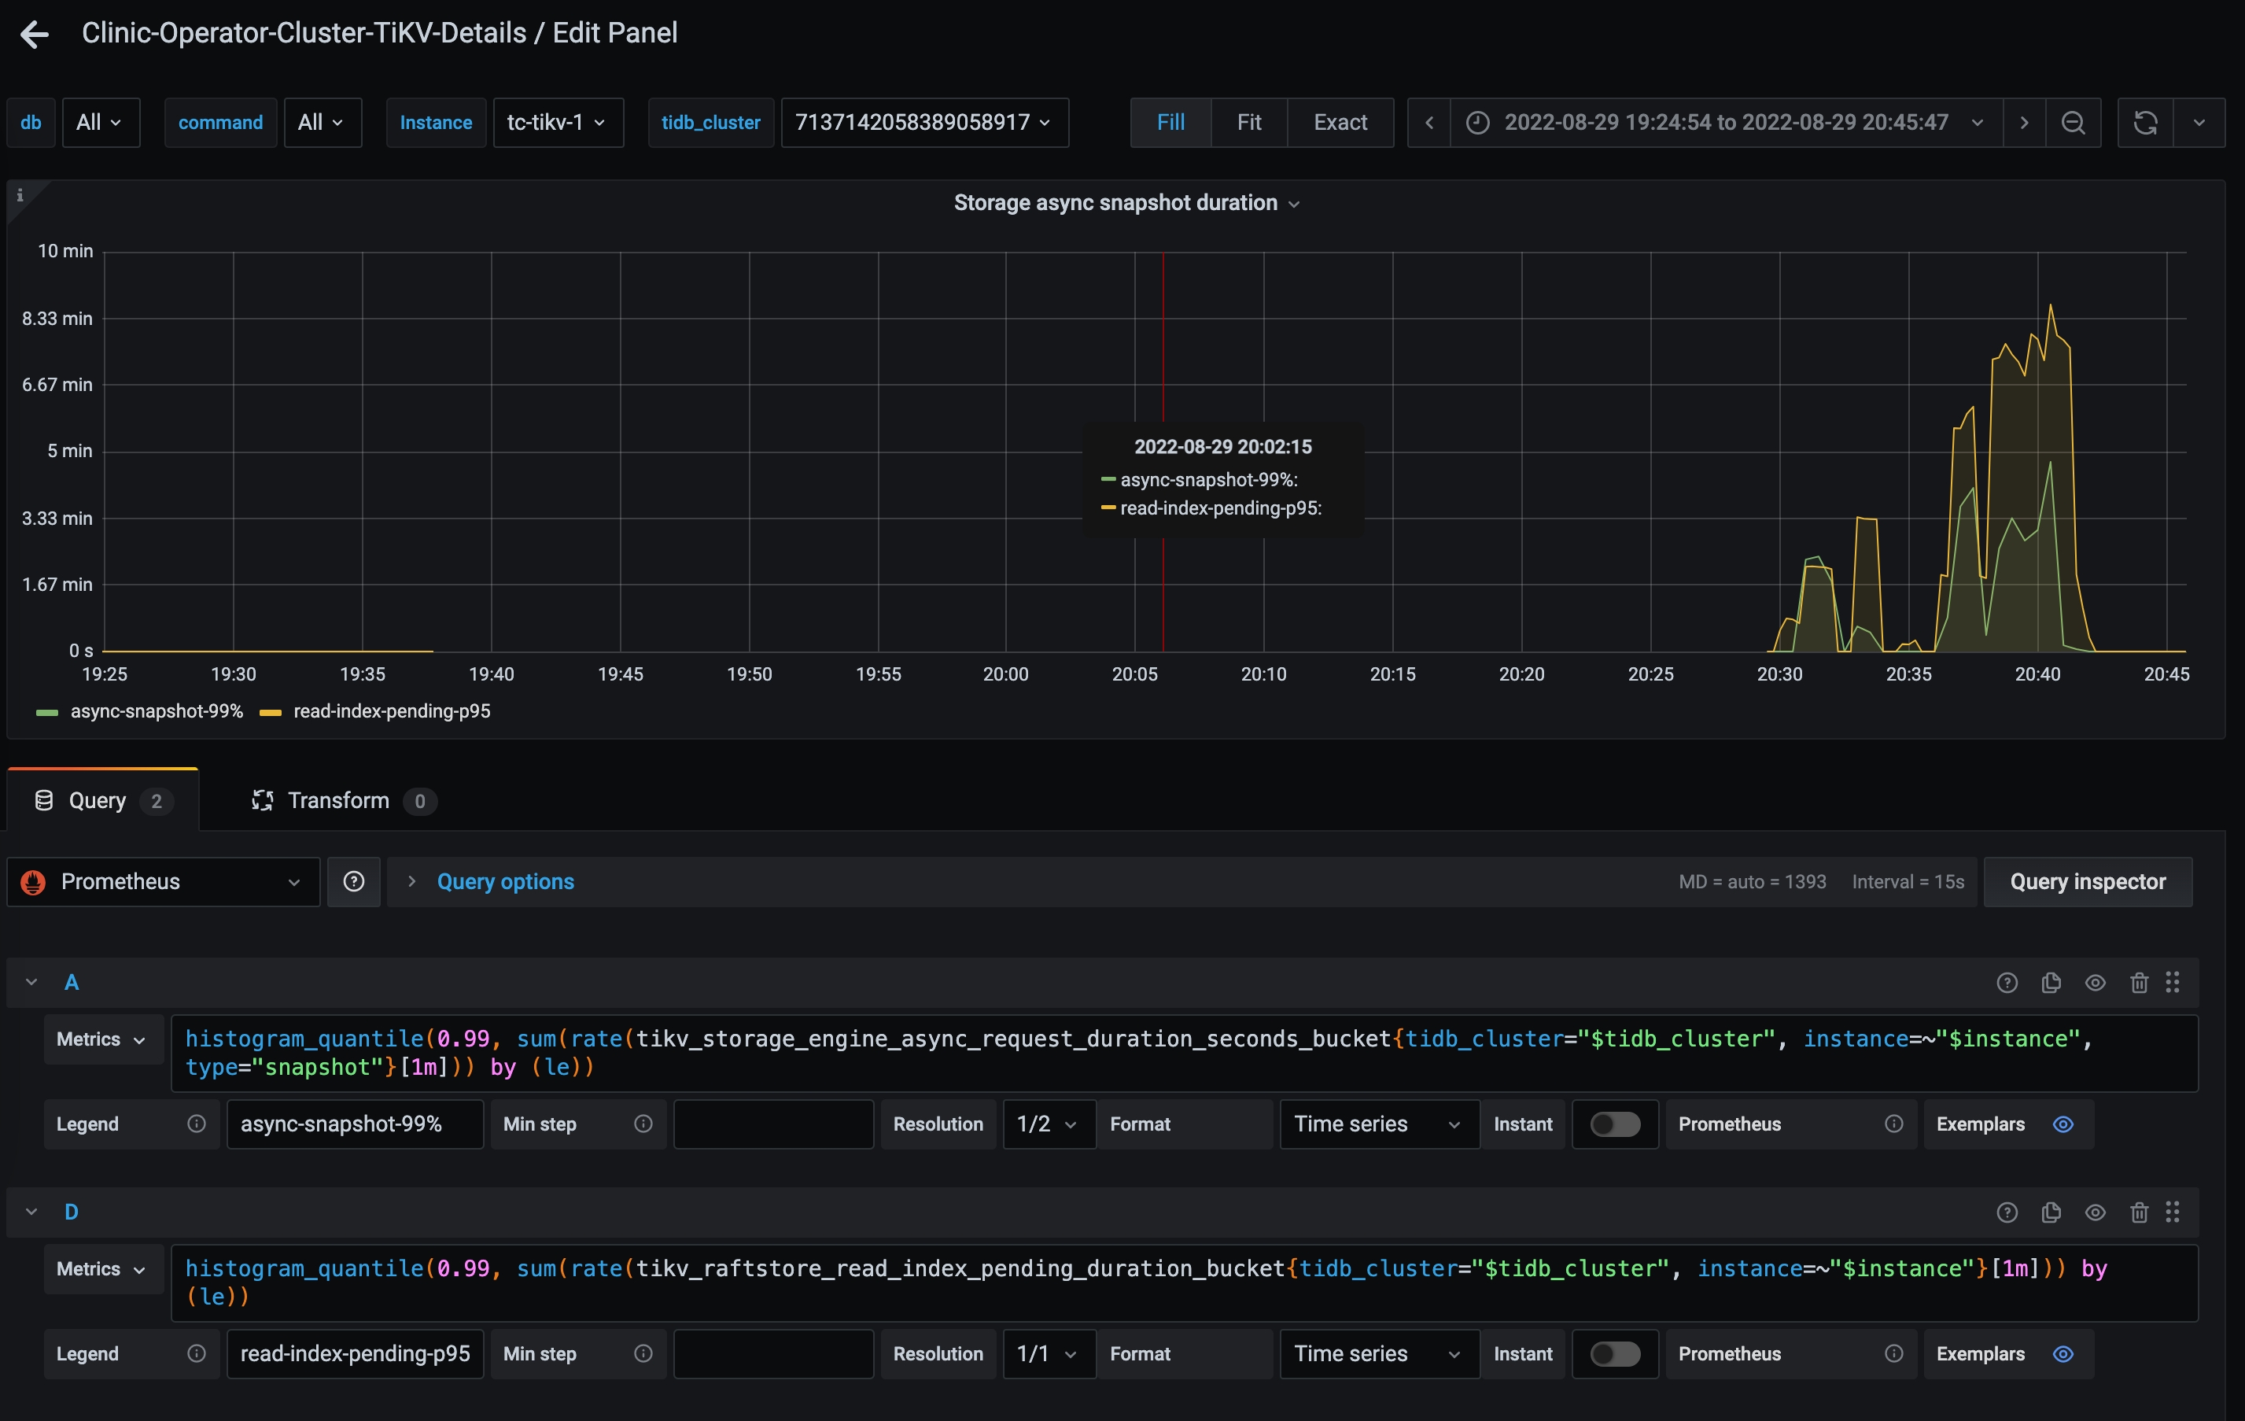Click the async-snapshot-99% legend color marker

(46, 711)
